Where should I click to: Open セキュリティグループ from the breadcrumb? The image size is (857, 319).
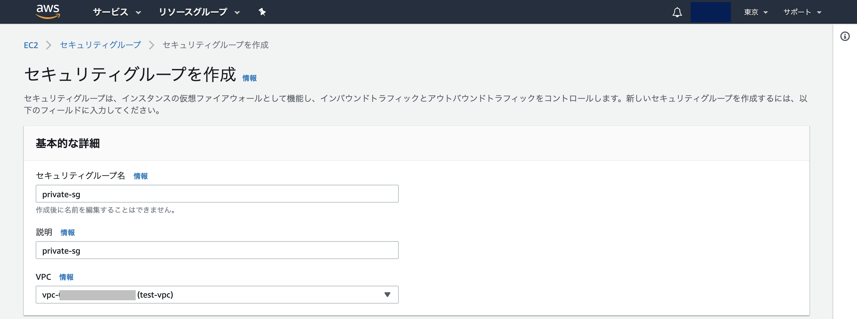[x=100, y=45]
